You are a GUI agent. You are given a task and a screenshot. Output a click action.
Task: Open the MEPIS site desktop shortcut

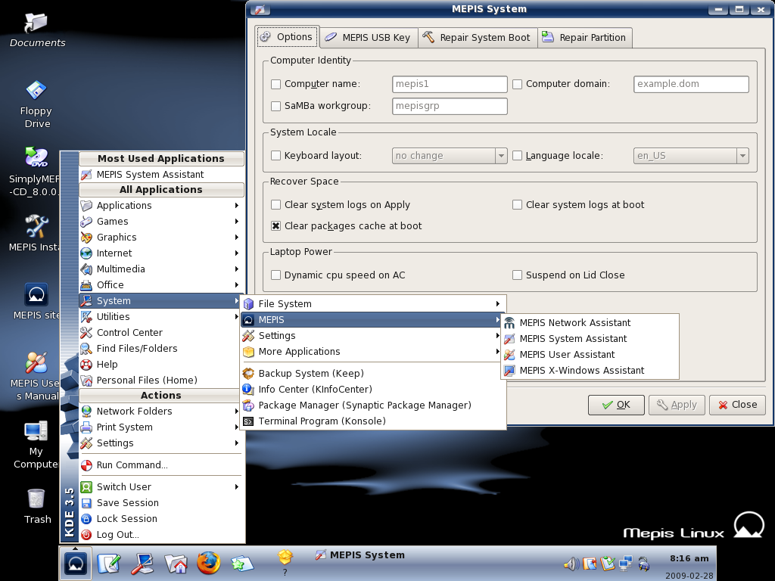(36, 301)
